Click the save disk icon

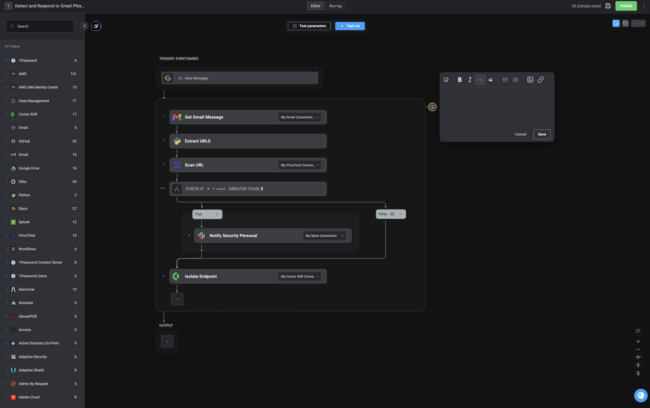[608, 6]
